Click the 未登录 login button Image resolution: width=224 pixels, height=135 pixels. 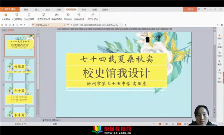pos(190,9)
